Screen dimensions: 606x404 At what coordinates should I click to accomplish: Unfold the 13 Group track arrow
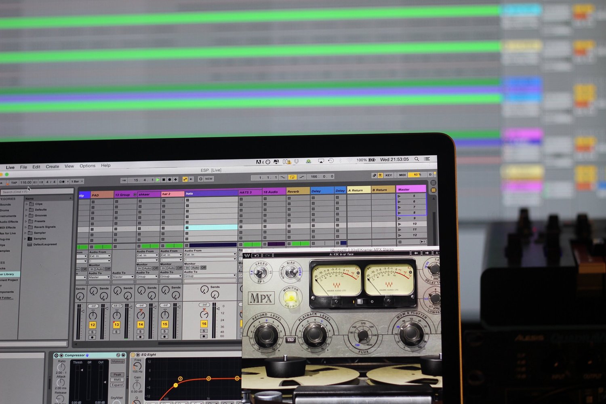[135, 194]
